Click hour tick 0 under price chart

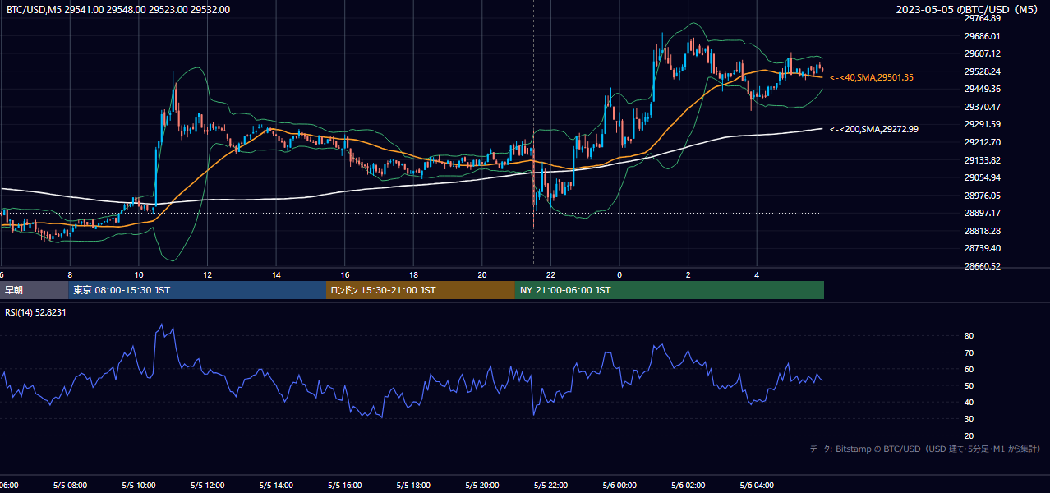tap(619, 275)
